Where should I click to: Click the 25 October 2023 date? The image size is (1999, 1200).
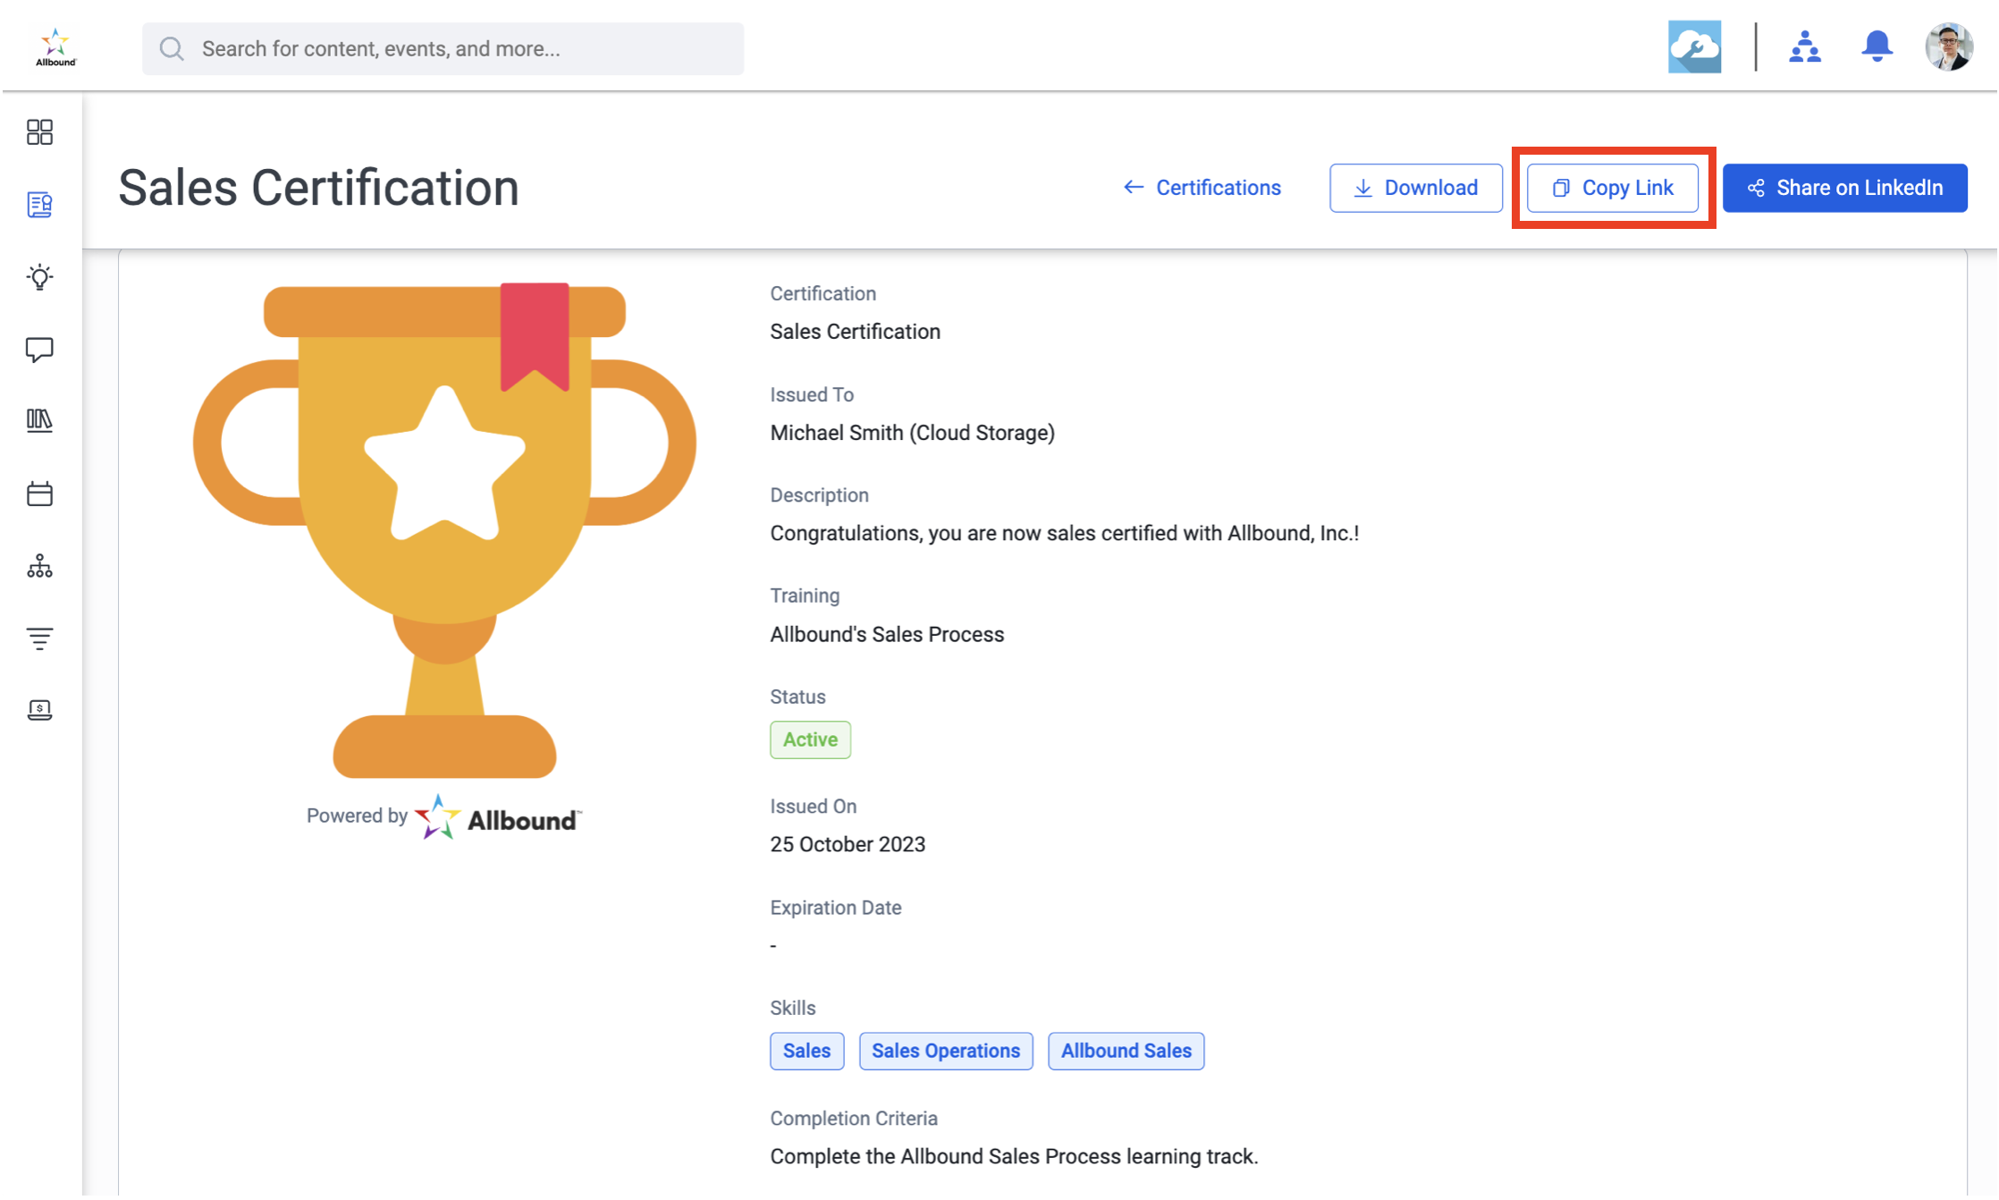pyautogui.click(x=848, y=844)
